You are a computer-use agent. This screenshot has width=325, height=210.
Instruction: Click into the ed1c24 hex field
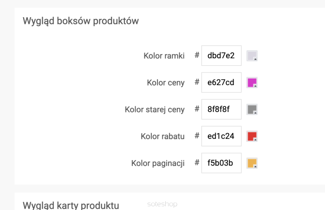(x=221, y=136)
